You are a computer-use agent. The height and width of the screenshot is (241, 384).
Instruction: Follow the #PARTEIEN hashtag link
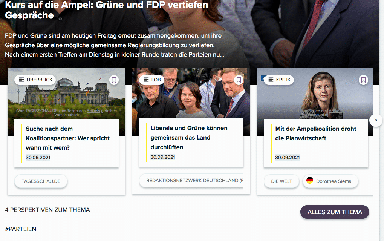21,229
